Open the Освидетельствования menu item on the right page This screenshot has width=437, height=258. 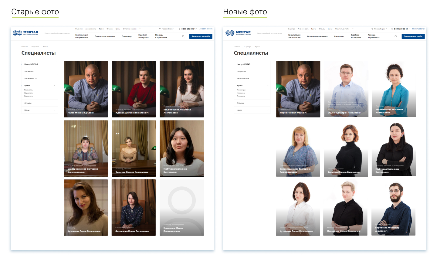tap(317, 36)
